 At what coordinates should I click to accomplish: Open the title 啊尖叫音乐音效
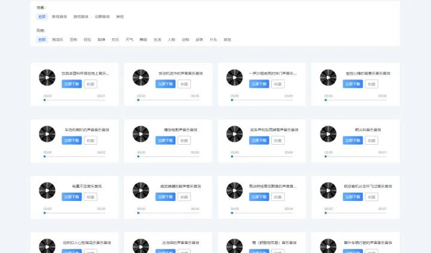(x=368, y=130)
